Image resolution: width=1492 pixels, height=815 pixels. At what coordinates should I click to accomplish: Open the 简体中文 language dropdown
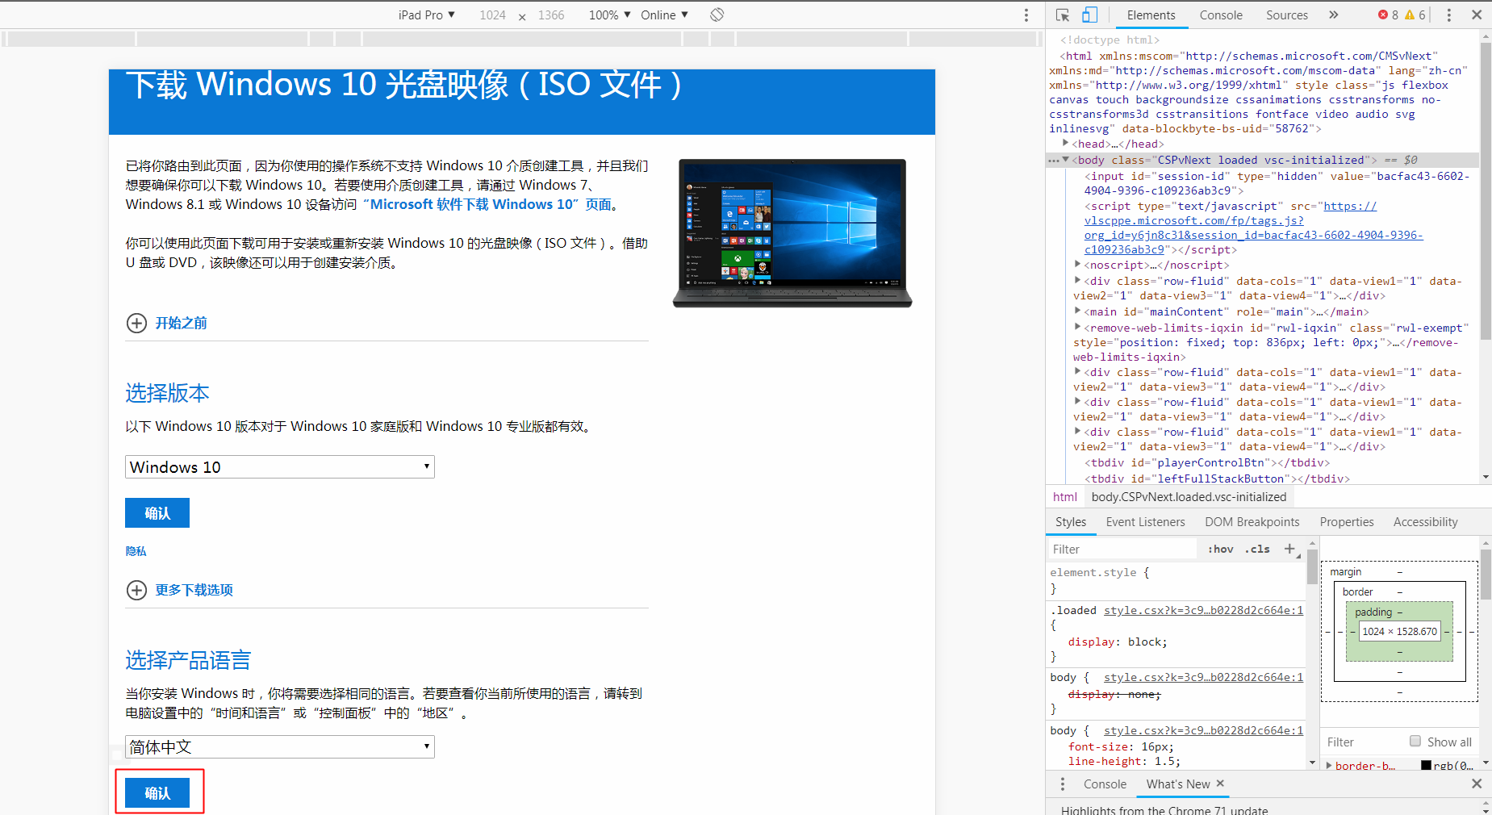(280, 746)
